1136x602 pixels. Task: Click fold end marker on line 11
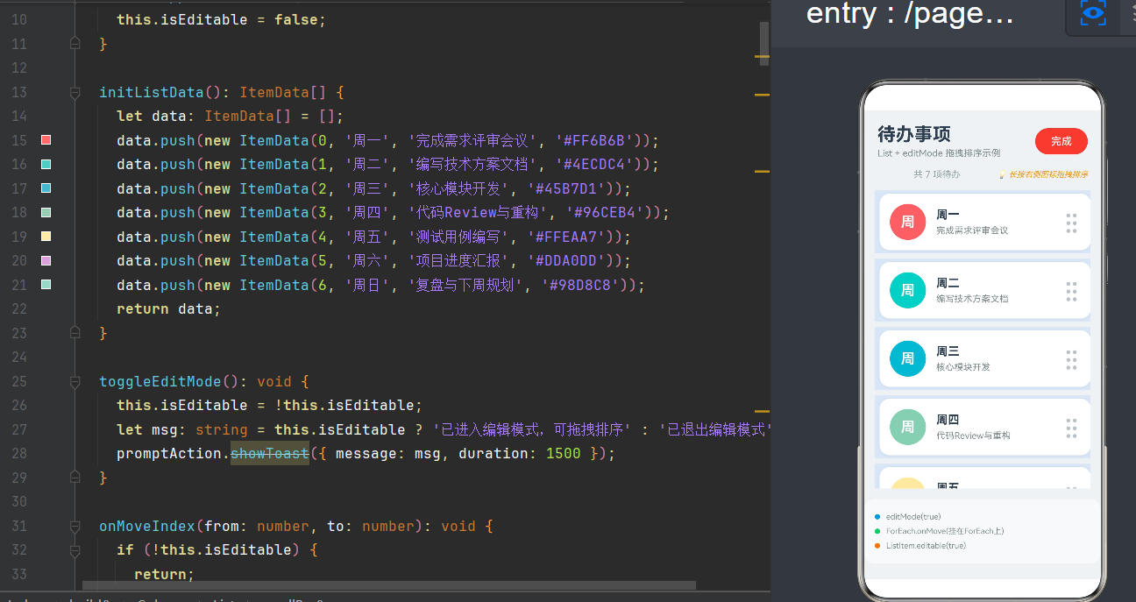pos(75,43)
